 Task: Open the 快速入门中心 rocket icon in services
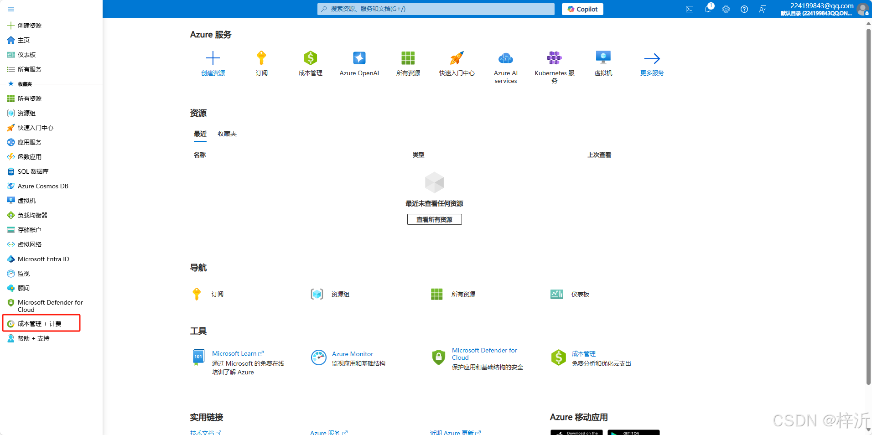point(457,58)
